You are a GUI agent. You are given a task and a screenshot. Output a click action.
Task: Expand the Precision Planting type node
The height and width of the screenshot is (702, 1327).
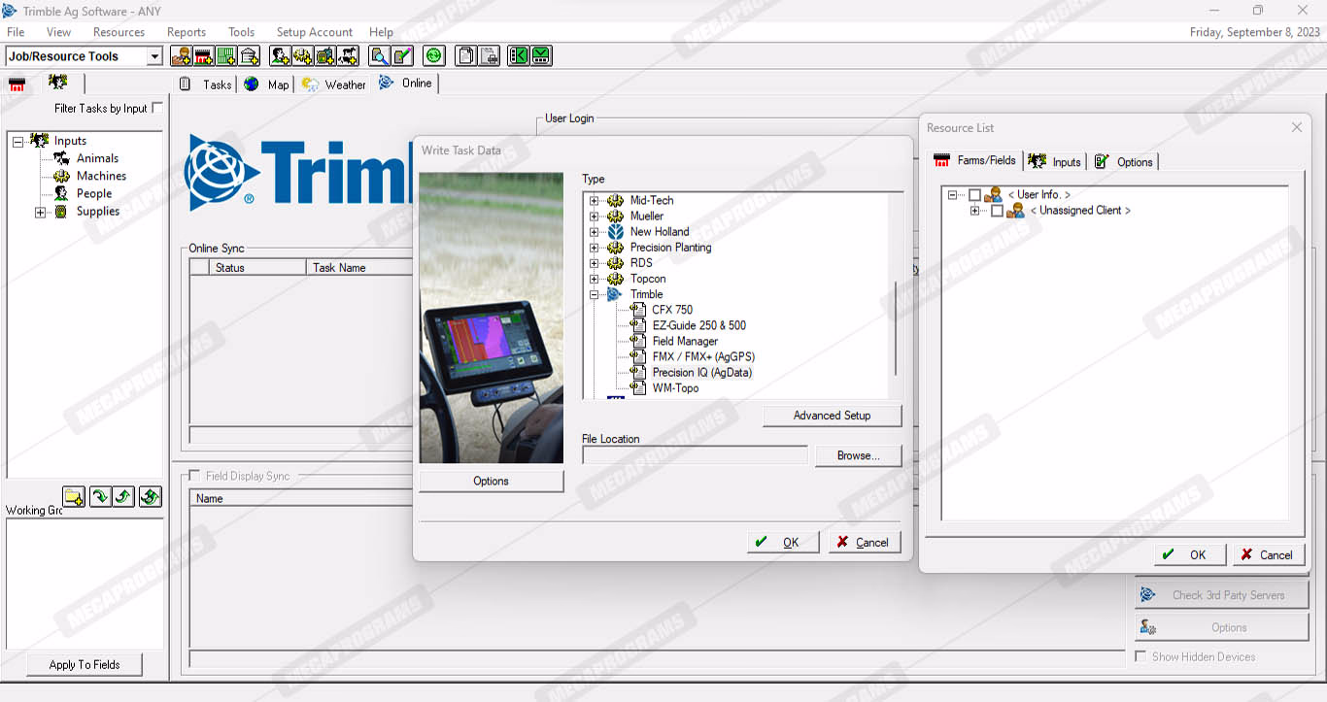pyautogui.click(x=595, y=248)
